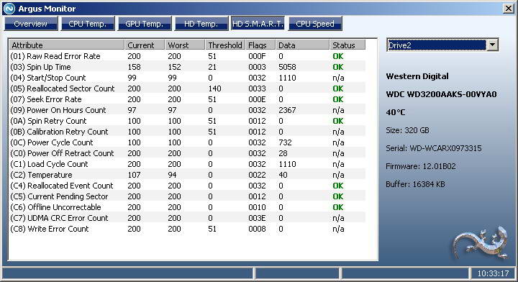Select the Offline Uncorrectable row

(x=187, y=207)
